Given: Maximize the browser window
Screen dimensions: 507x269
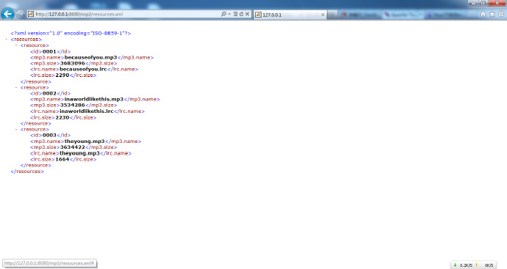Looking at the screenshot, I should click(483, 3).
